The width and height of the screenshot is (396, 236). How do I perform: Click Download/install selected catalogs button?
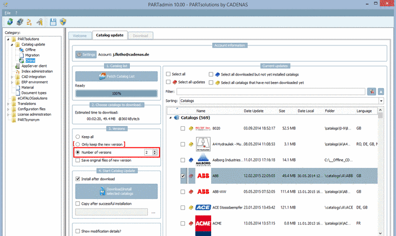(x=117, y=191)
